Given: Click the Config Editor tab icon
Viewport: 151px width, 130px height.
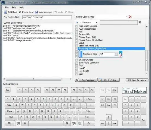Looking at the screenshot, I should pyautogui.click(x=100, y=80).
